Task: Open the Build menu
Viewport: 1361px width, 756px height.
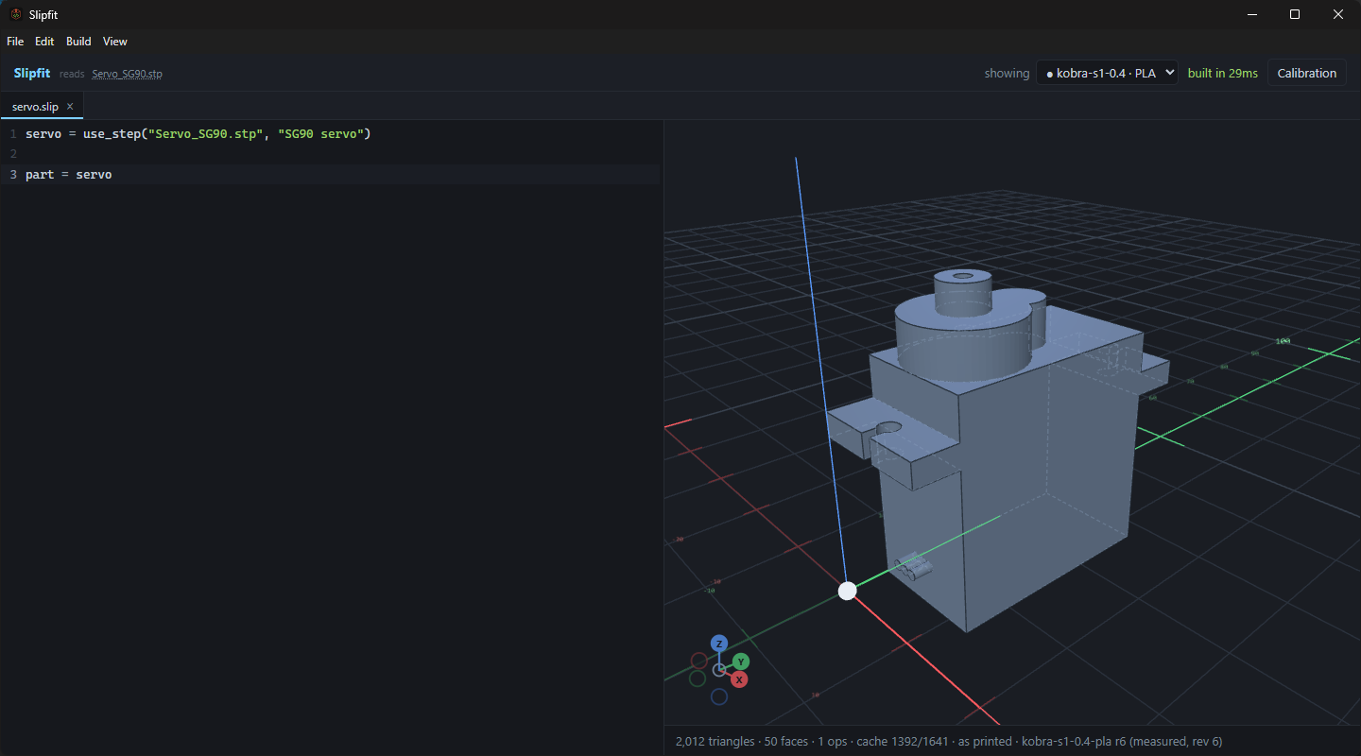Action: tap(78, 42)
